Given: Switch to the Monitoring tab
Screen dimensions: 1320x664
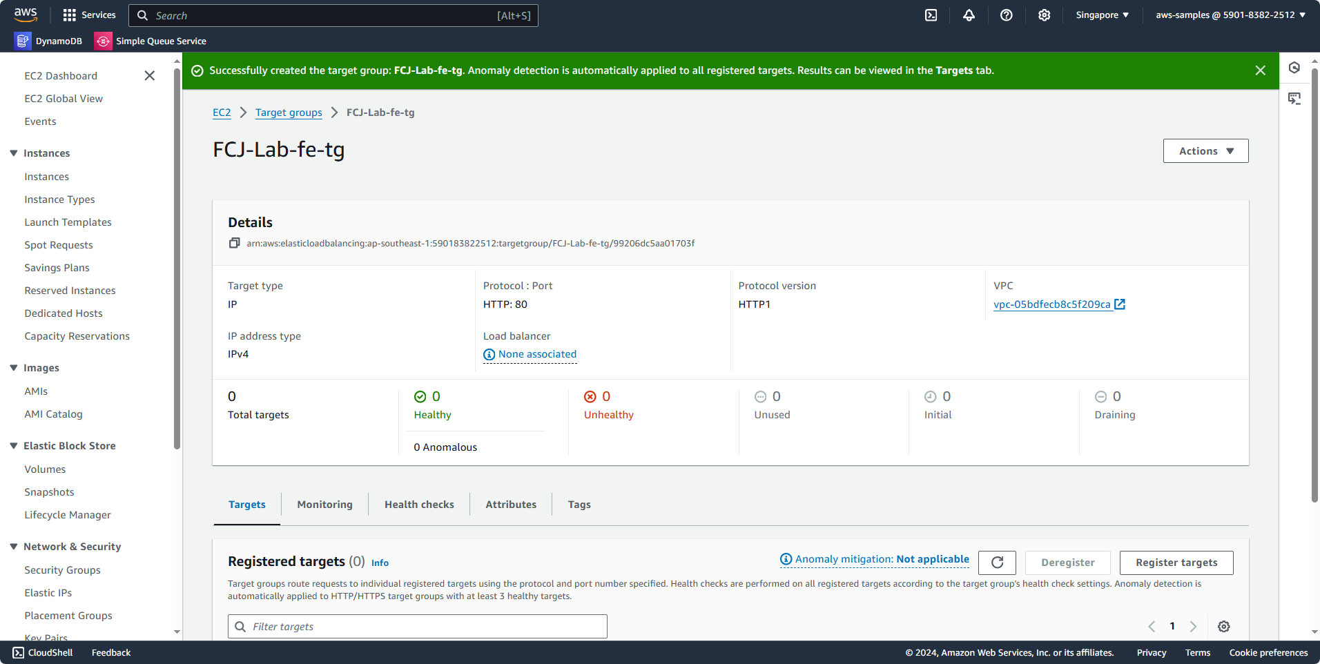Looking at the screenshot, I should click(x=324, y=505).
